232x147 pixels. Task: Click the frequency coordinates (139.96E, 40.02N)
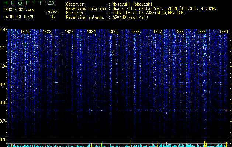198,8
